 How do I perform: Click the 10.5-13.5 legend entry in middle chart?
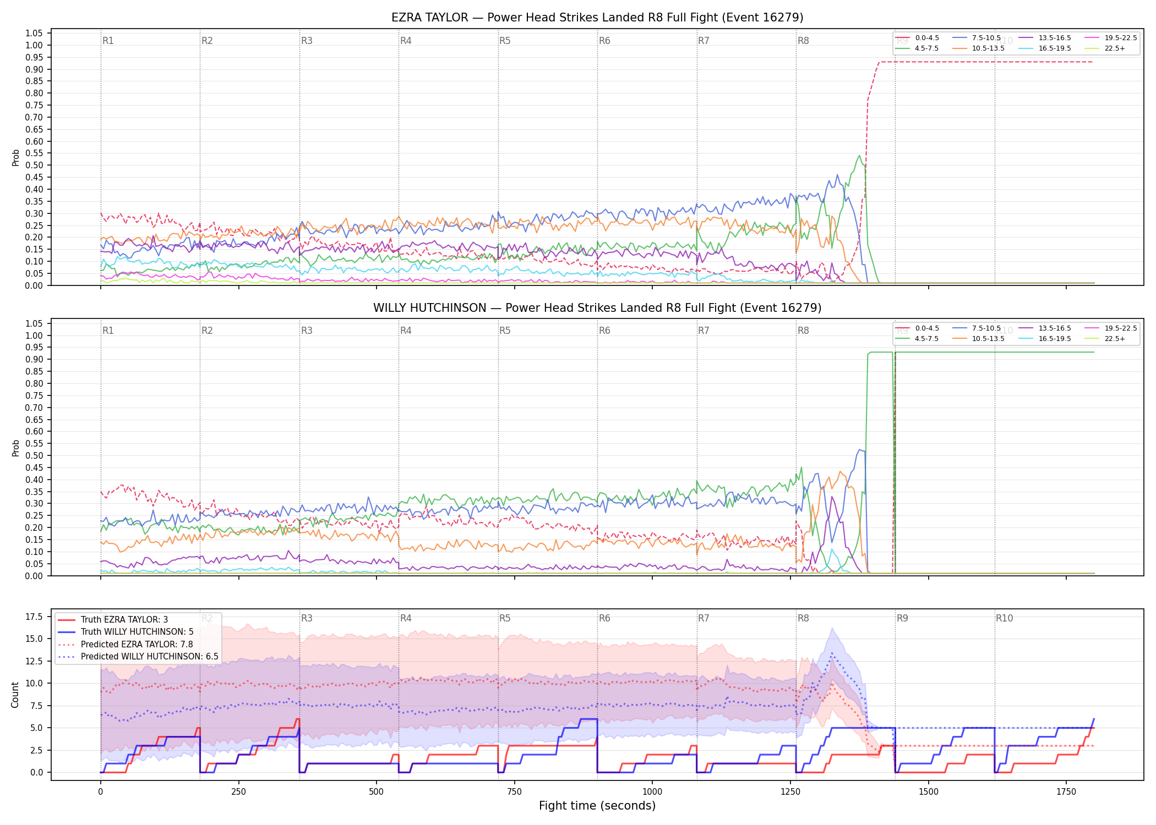979,339
